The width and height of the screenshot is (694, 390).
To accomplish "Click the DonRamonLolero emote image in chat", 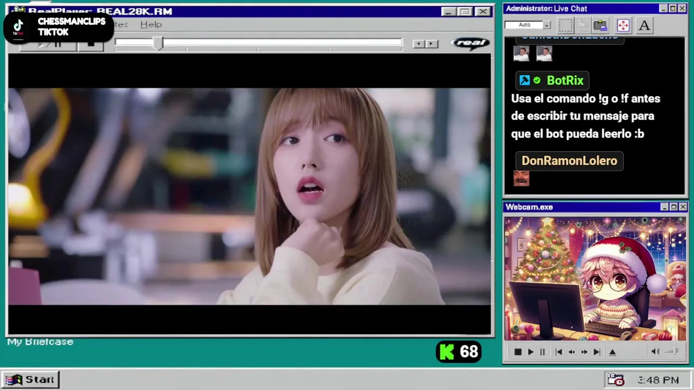I will [x=521, y=178].
